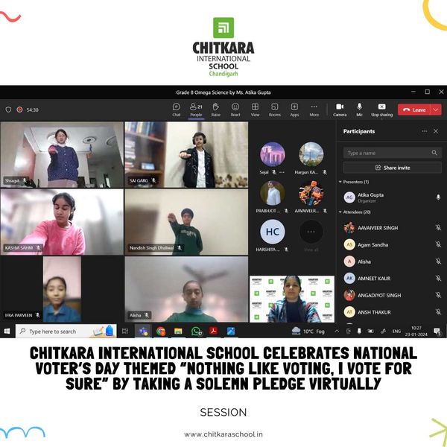Open Adobe Acrobat from taskbar
The image size is (447, 447).
click(x=214, y=331)
